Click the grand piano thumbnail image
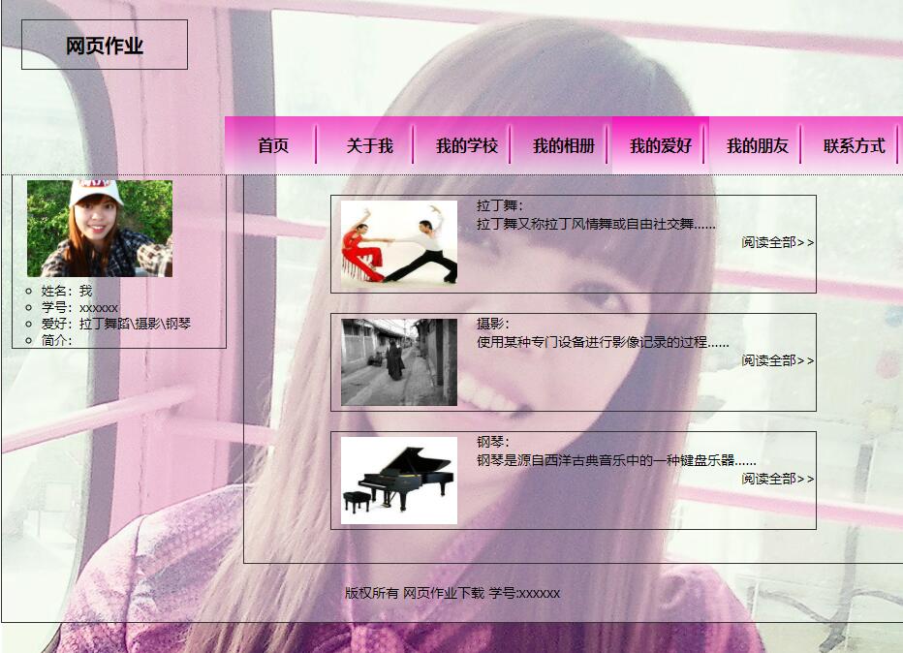The height and width of the screenshot is (653, 903). [x=398, y=480]
